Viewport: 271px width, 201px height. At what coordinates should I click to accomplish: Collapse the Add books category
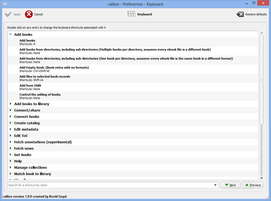[11, 34]
